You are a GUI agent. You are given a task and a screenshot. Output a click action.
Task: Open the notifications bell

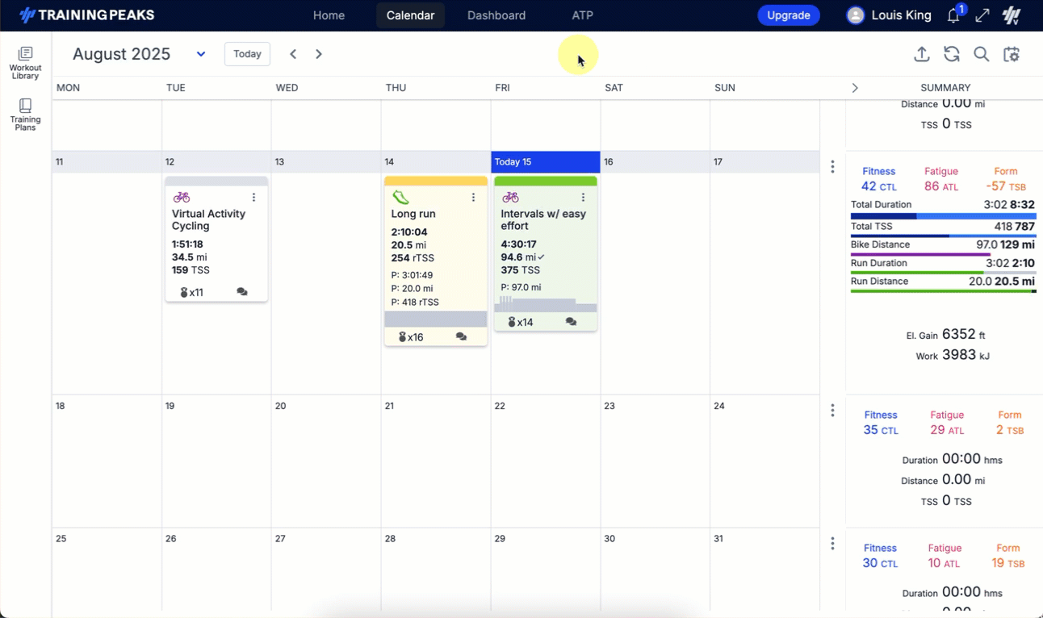pyautogui.click(x=953, y=15)
